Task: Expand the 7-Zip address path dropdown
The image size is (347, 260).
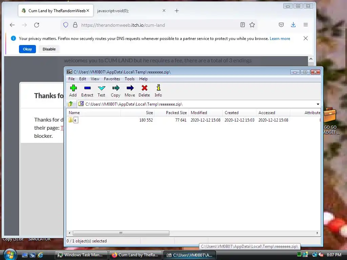Action: click(318, 104)
